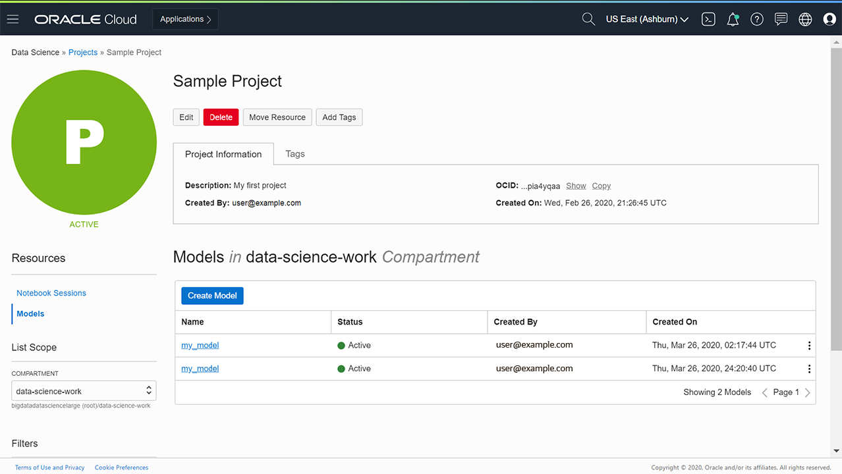Open the data-science-work compartment selector

point(84,390)
